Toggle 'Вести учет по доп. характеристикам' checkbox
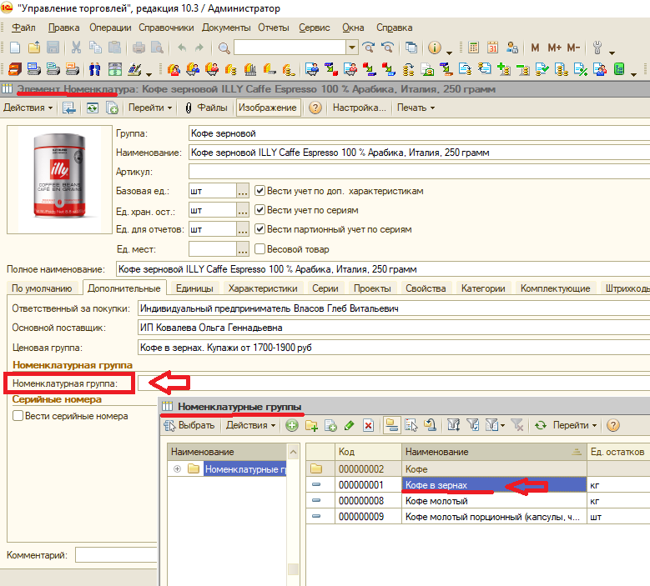The height and width of the screenshot is (586, 650). [260, 191]
